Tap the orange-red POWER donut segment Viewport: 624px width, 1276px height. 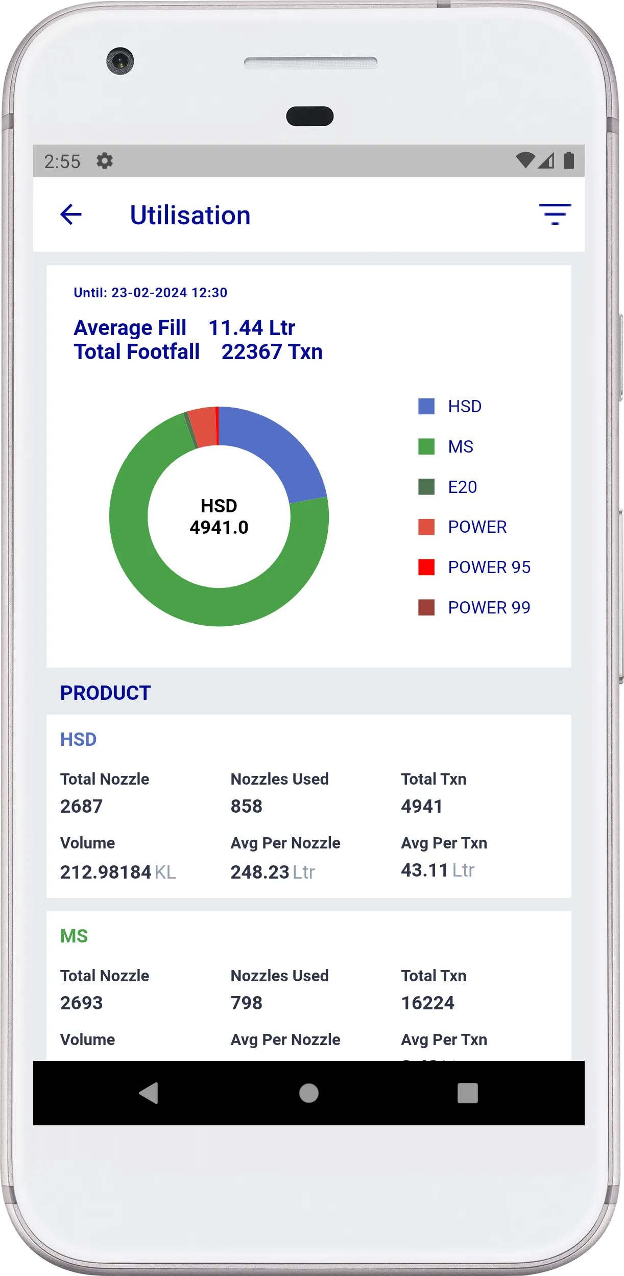204,427
